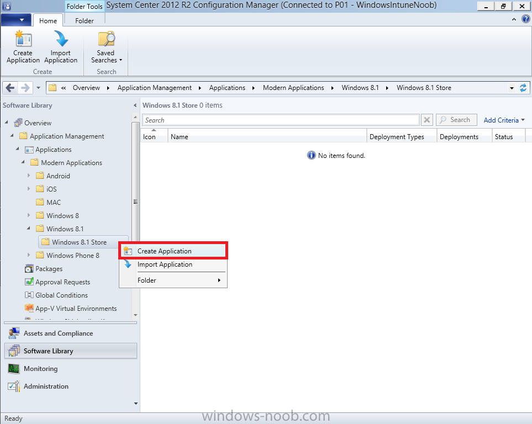The image size is (532, 424).
Task: Sort list by Name column header
Action: [x=267, y=136]
